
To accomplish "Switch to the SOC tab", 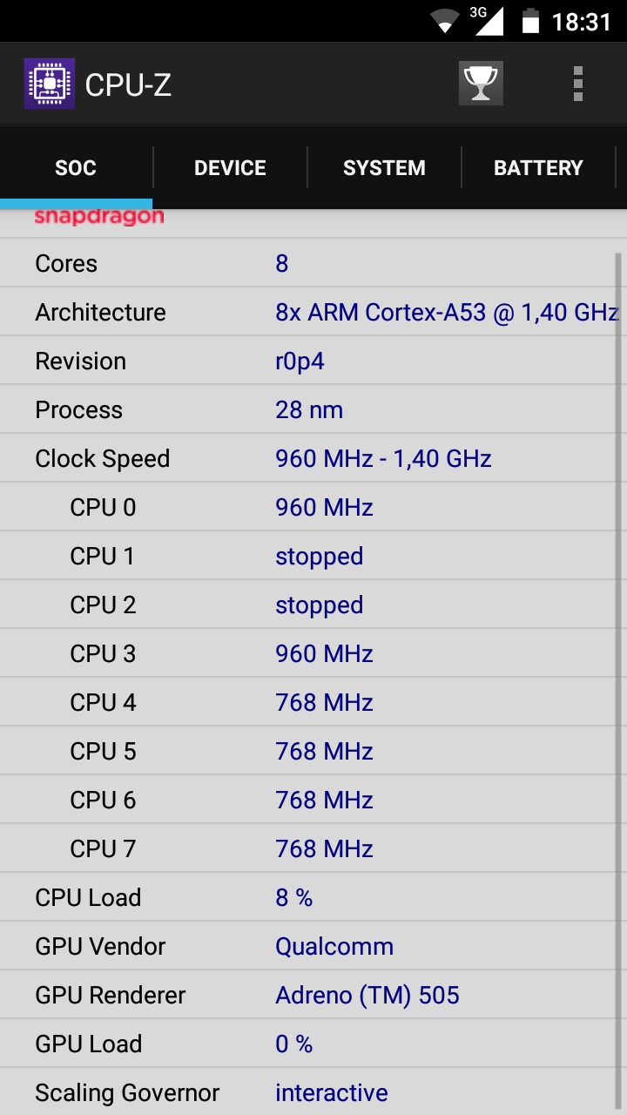I will click(76, 168).
